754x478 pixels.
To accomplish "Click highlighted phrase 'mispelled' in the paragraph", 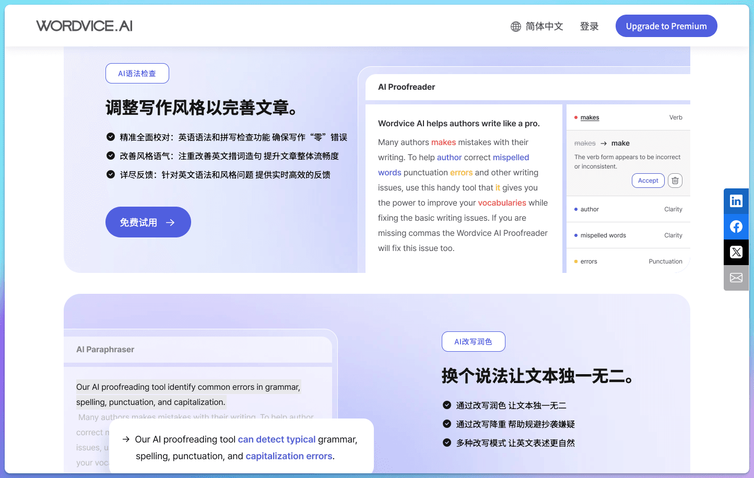I will [x=511, y=158].
